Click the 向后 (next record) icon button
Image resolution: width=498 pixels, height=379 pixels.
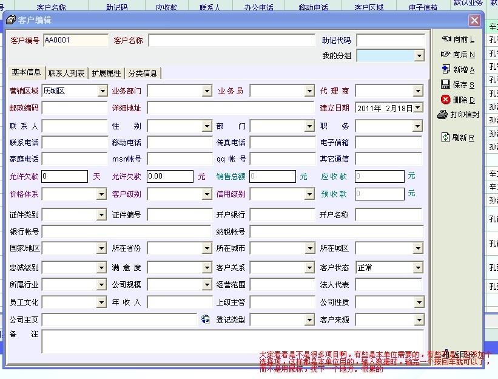446,55
